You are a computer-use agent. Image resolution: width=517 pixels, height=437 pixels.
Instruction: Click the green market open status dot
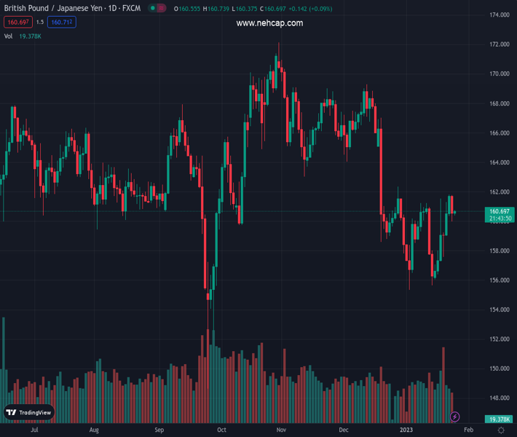point(153,8)
